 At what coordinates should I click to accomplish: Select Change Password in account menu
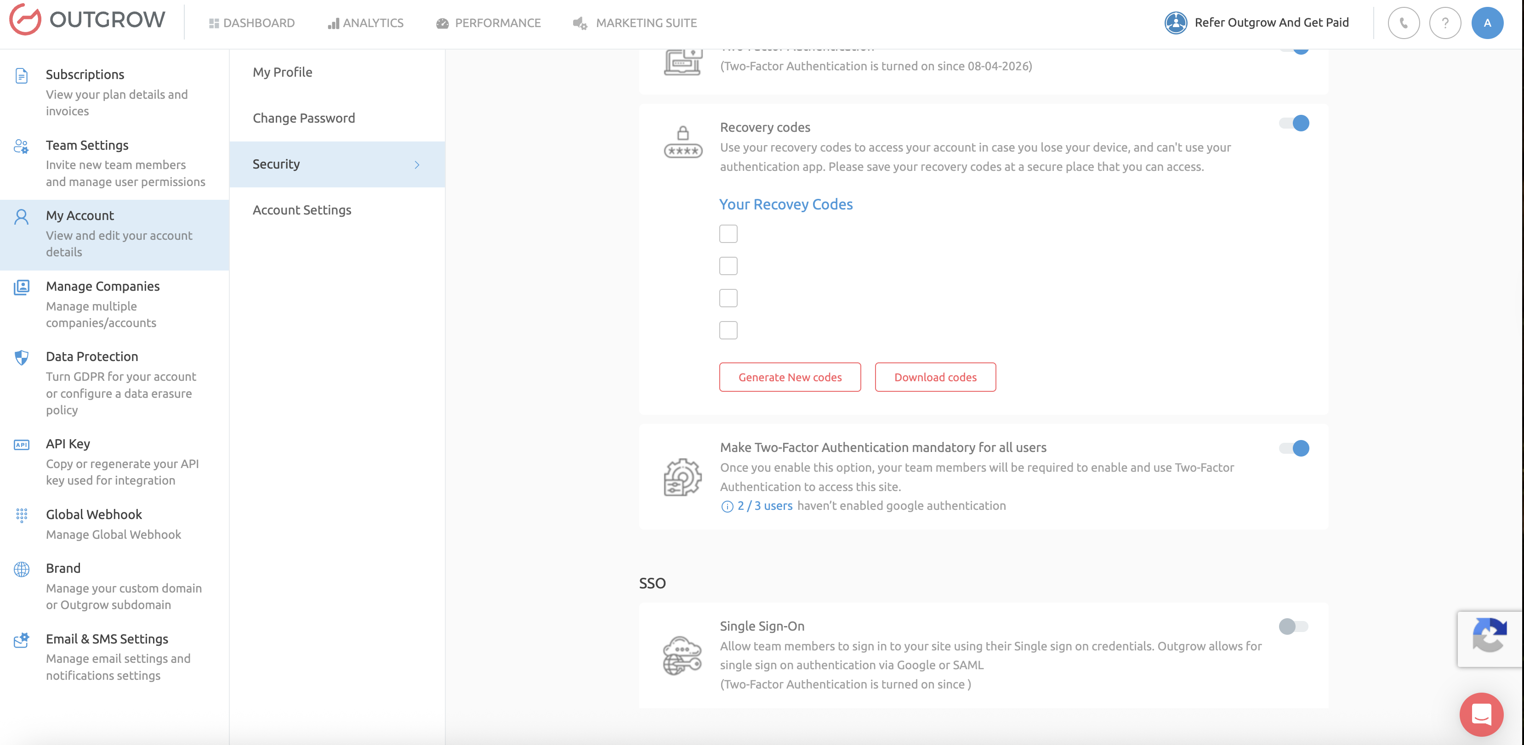click(x=303, y=118)
